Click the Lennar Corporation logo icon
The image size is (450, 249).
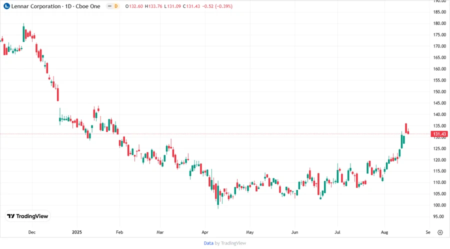(x=6, y=6)
